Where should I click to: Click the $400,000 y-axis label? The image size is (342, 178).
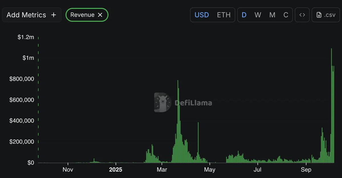click(x=22, y=121)
